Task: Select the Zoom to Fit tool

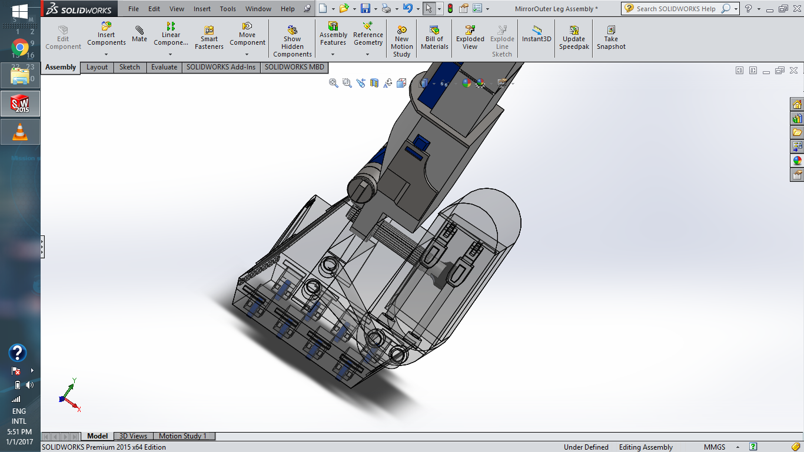Action: pos(333,83)
